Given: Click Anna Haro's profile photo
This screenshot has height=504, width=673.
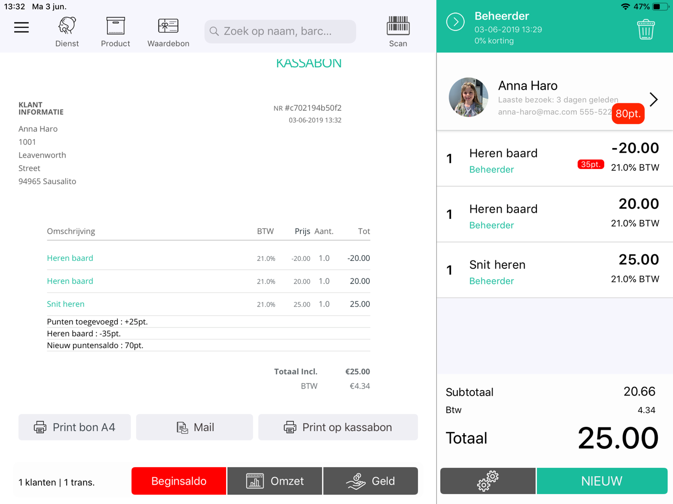Looking at the screenshot, I should 468,97.
